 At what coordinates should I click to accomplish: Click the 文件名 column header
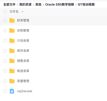pyautogui.click(x=14, y=12)
